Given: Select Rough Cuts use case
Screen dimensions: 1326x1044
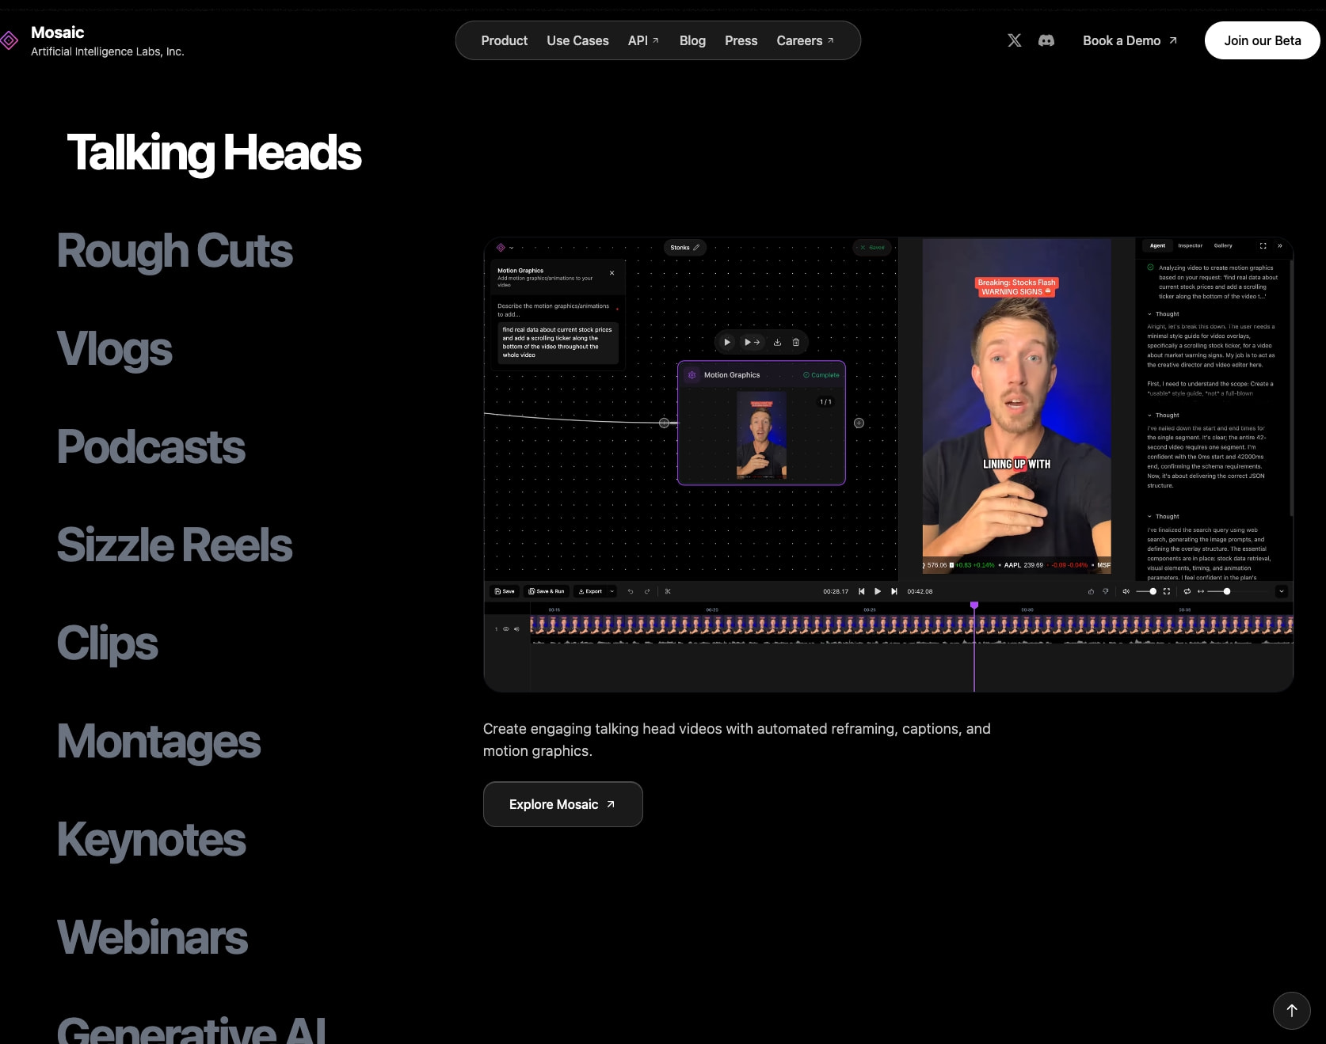Looking at the screenshot, I should (x=174, y=251).
